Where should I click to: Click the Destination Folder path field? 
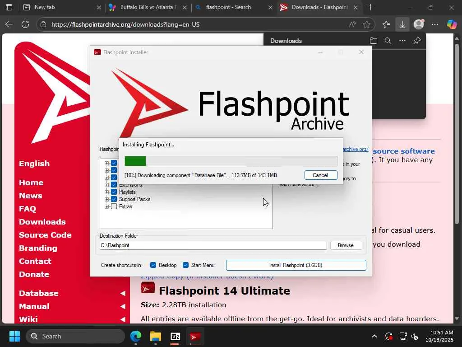[213, 245]
